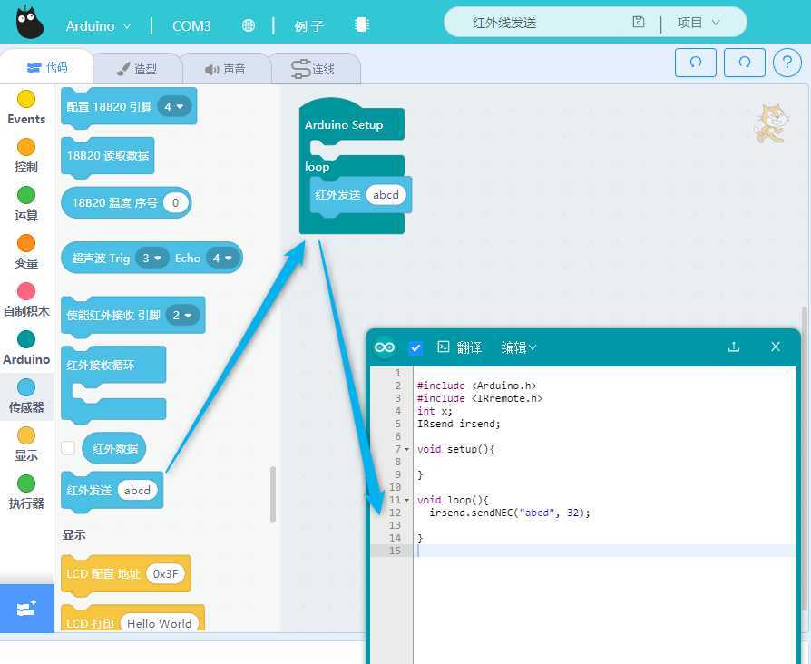Screen dimensions: 811x664
Task: Select the 18B20 读取数据 block
Action: point(108,155)
